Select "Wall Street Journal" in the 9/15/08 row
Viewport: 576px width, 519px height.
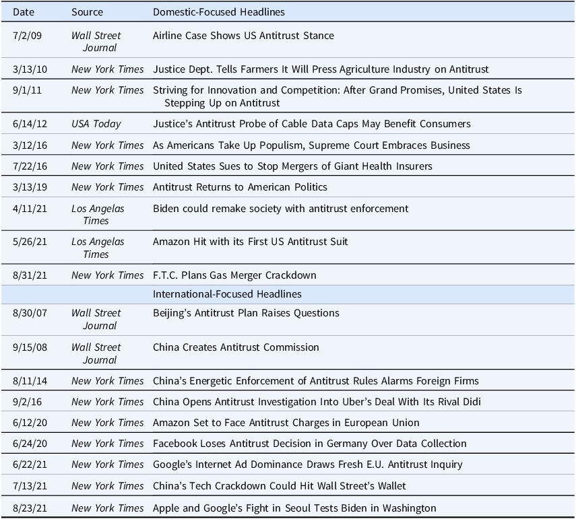tap(96, 353)
